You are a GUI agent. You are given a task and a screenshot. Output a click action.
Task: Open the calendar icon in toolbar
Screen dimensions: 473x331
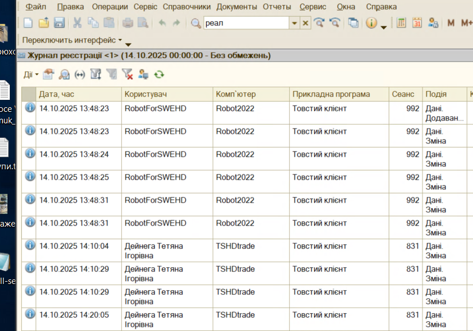pos(417,23)
